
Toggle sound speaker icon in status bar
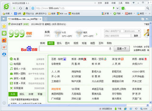[136, 109]
